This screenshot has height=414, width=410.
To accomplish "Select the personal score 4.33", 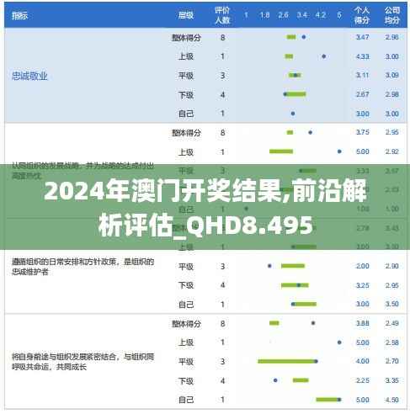I will [362, 56].
